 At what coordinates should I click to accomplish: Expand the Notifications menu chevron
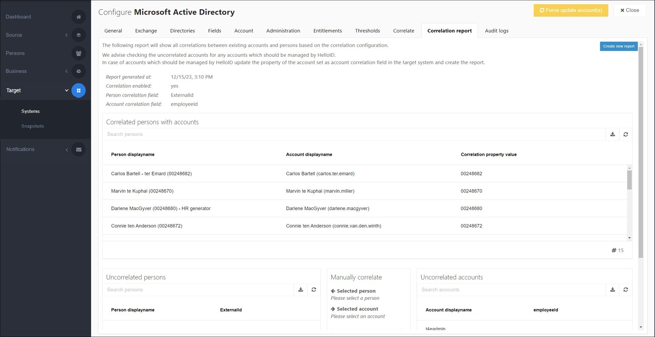click(x=67, y=150)
